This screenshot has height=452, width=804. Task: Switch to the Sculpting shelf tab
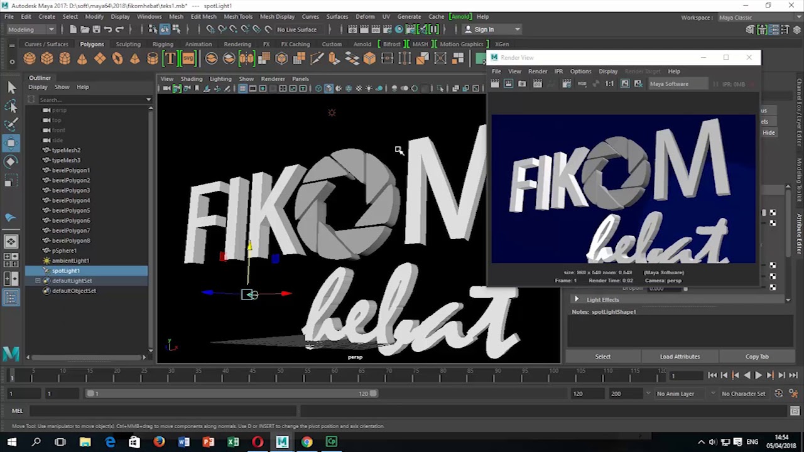click(x=128, y=44)
